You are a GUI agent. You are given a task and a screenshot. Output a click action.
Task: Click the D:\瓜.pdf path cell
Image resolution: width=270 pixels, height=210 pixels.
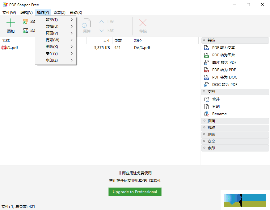(x=142, y=48)
